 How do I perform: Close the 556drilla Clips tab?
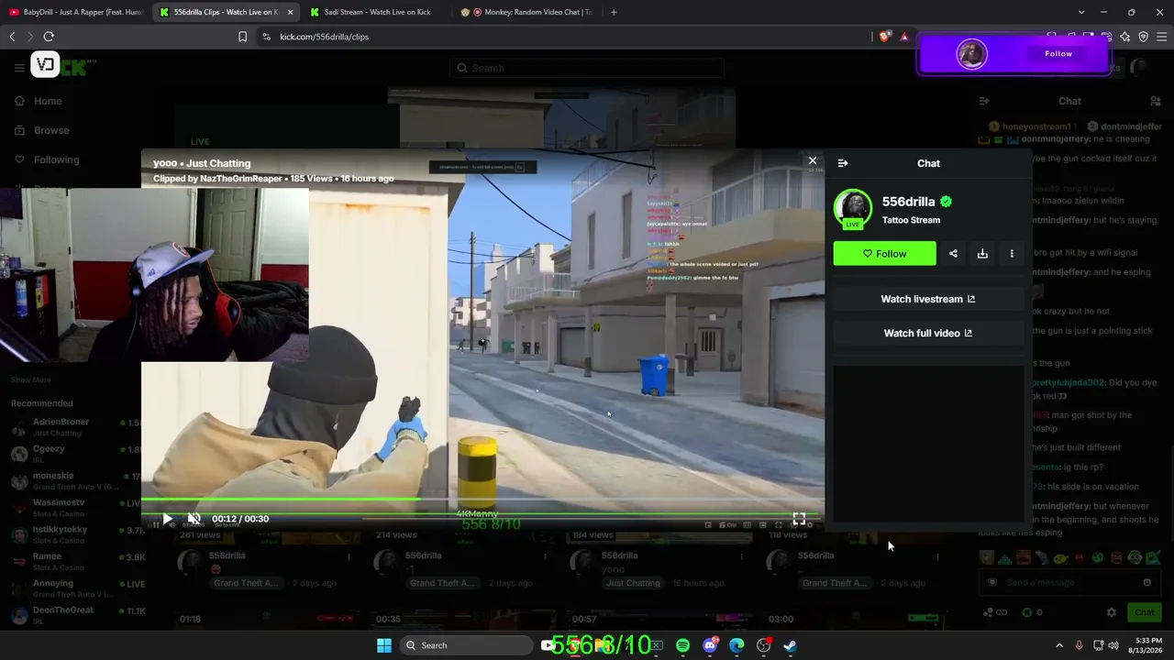pos(290,12)
